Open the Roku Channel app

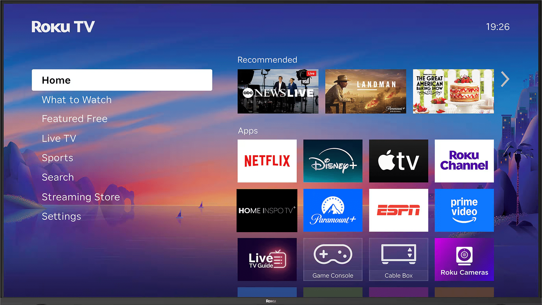(464, 161)
